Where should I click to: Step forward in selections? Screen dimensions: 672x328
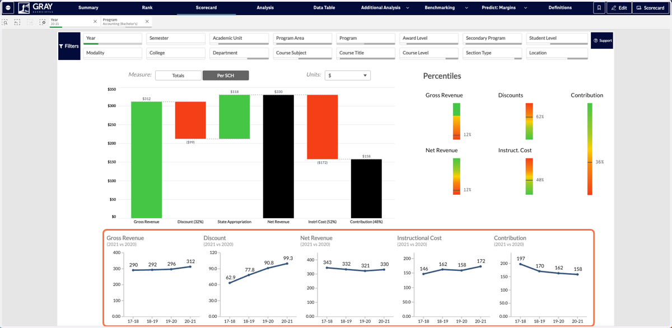[30, 22]
